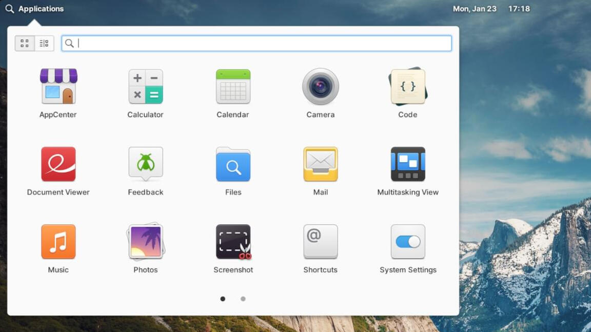Click the Applications menu in top panel
Screen dimensions: 591x332
coord(35,9)
